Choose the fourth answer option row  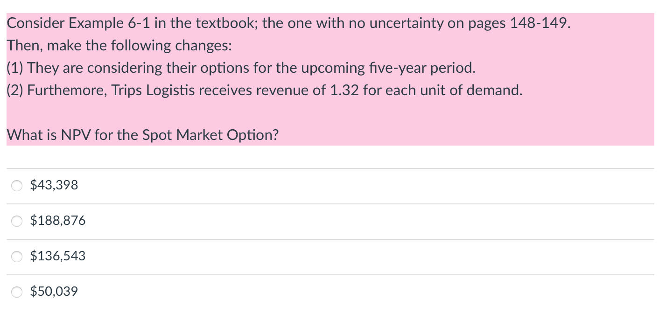[x=140, y=292]
